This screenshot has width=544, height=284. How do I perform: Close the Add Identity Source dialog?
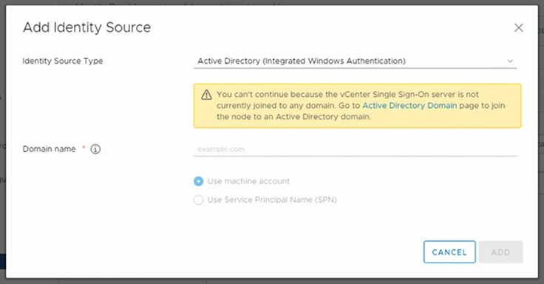(x=518, y=28)
